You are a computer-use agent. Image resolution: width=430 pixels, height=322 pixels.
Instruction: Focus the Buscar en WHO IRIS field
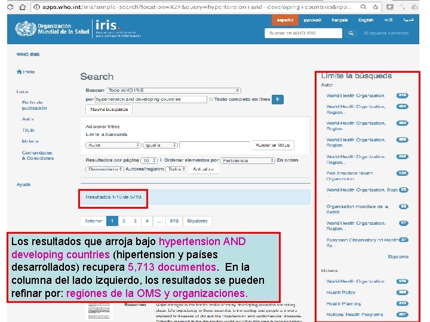(303, 33)
